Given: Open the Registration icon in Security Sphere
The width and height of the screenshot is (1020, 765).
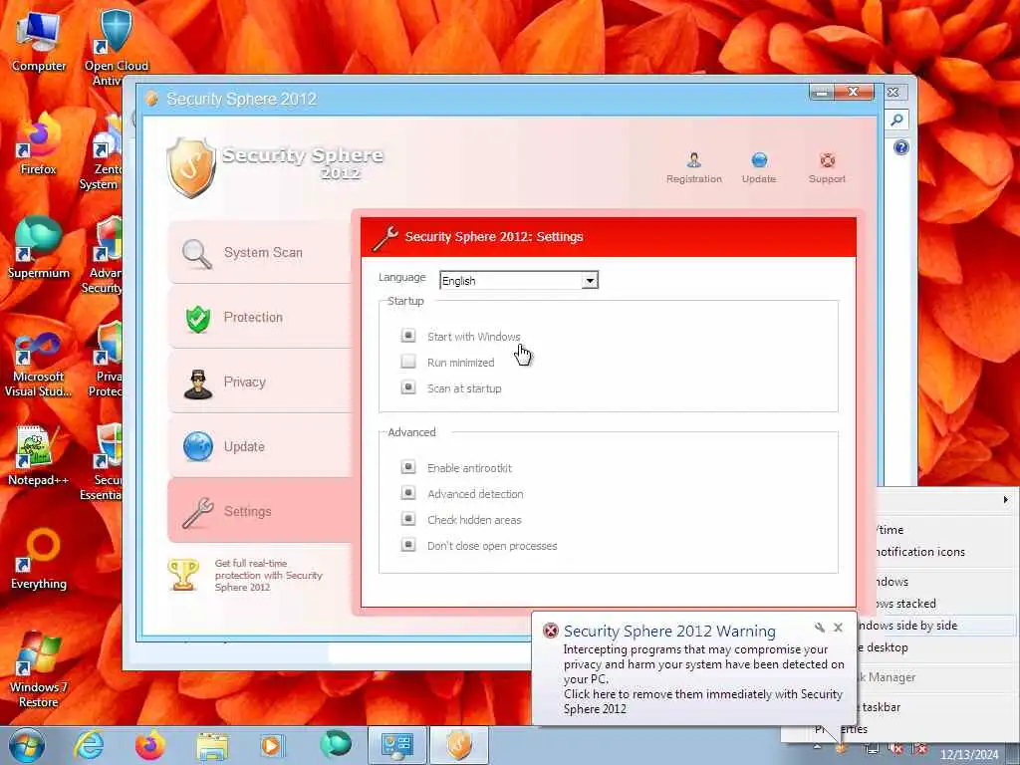Looking at the screenshot, I should point(693,160).
